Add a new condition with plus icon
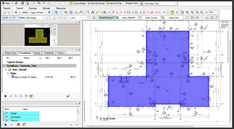 pyautogui.click(x=6, y=96)
